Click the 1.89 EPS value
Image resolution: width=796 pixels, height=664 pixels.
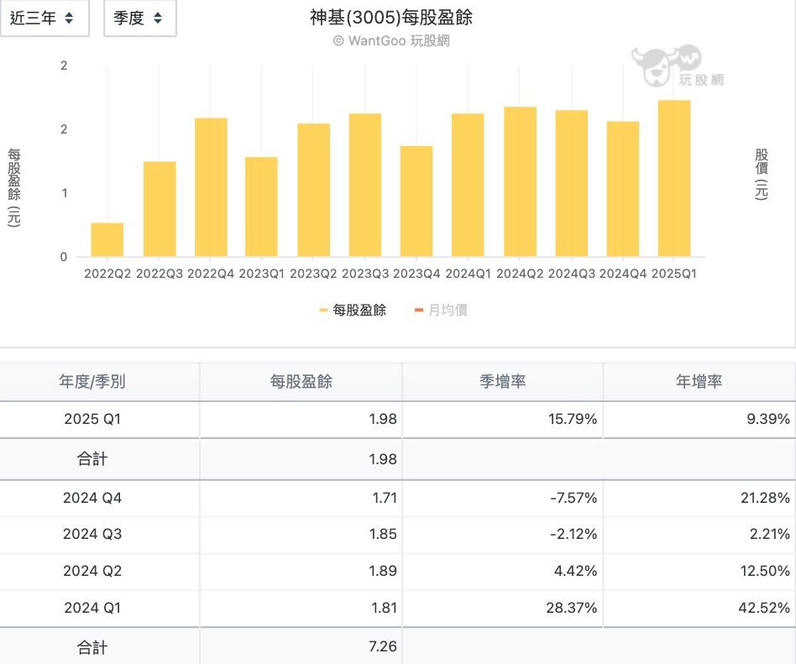pyautogui.click(x=383, y=571)
